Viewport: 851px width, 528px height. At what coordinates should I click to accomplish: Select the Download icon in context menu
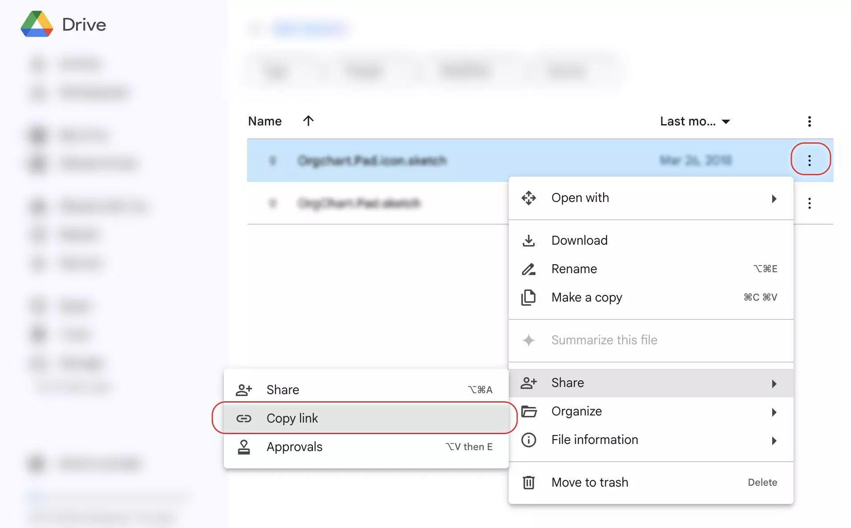[529, 240]
